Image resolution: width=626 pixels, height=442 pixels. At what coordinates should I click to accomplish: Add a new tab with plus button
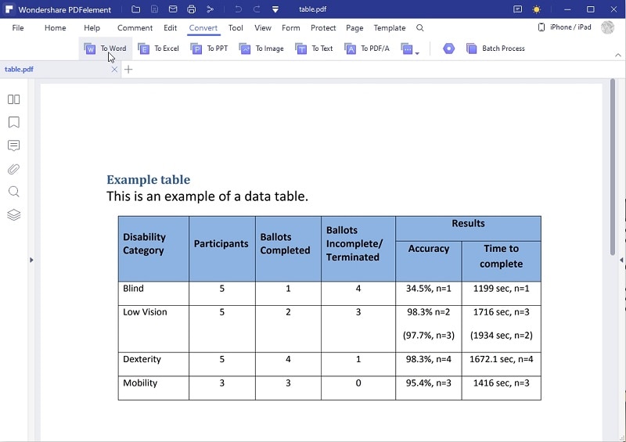click(x=128, y=70)
